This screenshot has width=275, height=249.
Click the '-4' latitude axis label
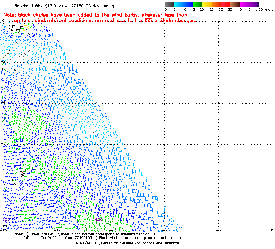[x=3, y=102]
